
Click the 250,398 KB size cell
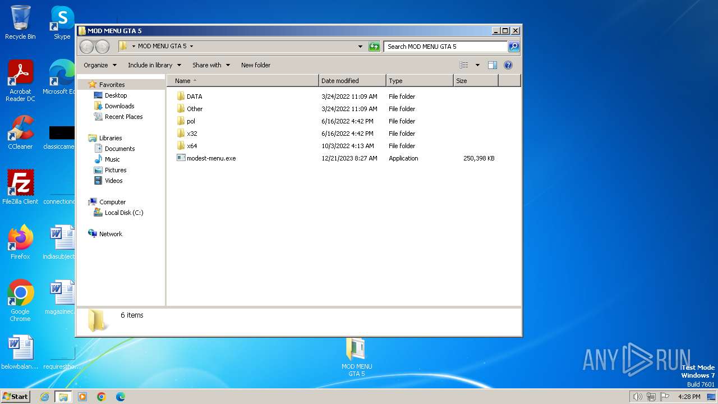tap(479, 158)
